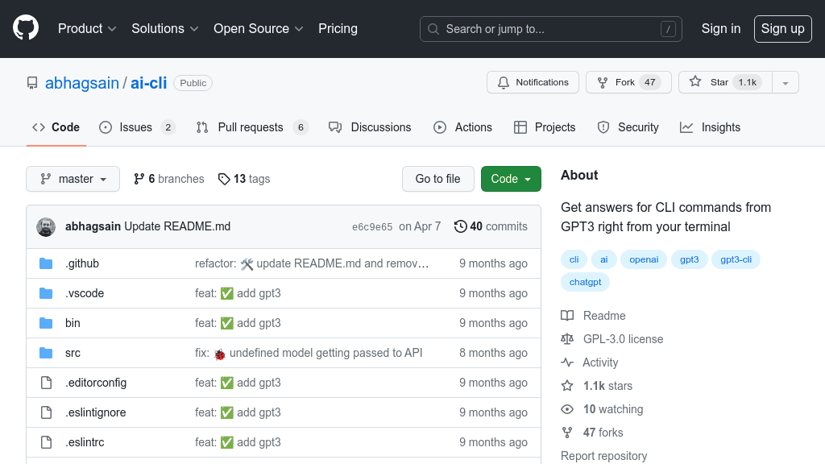Open the master branch selector

point(73,179)
